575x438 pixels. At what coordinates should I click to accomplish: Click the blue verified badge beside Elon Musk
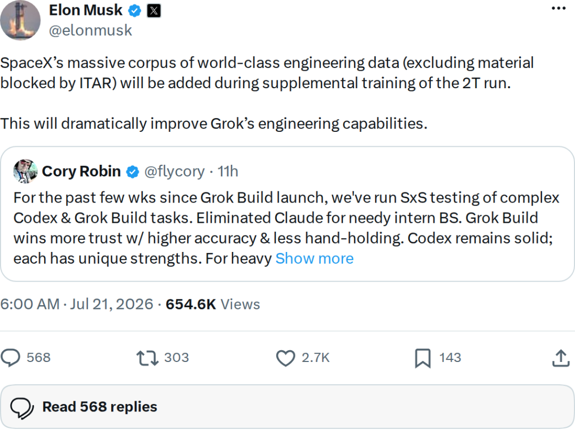(135, 11)
